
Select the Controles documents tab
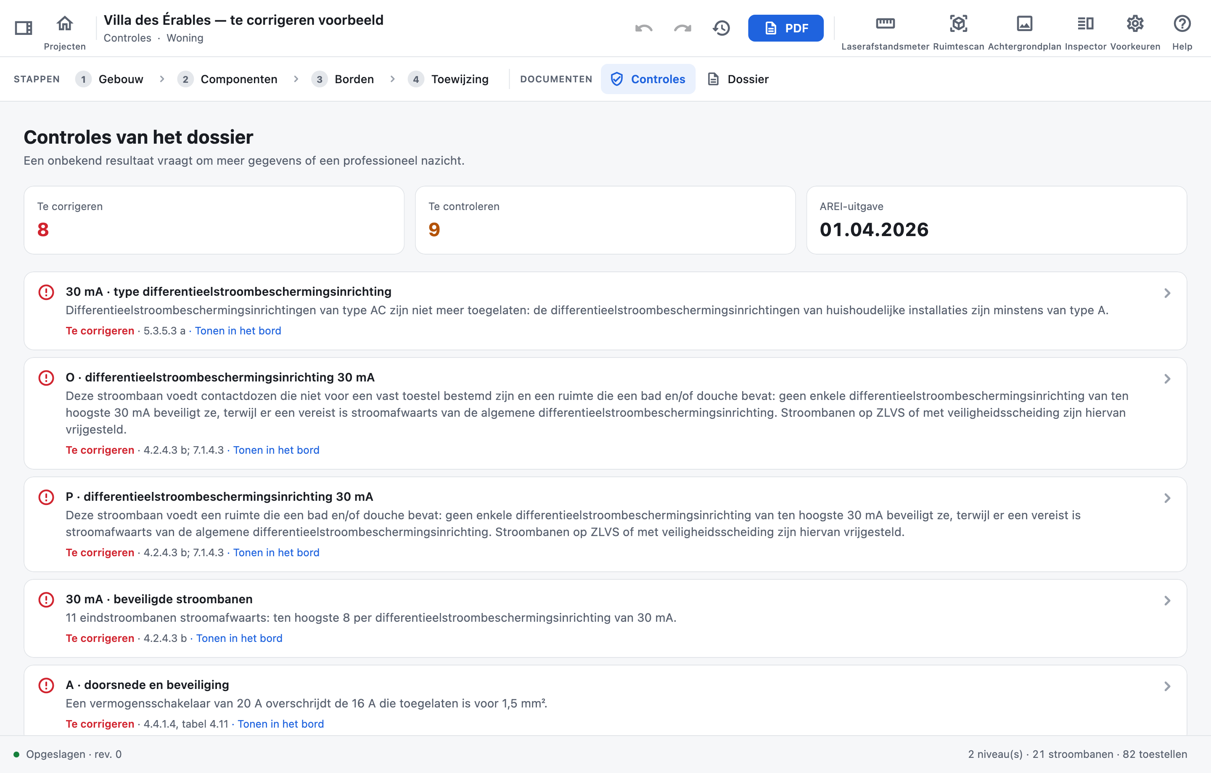point(648,79)
